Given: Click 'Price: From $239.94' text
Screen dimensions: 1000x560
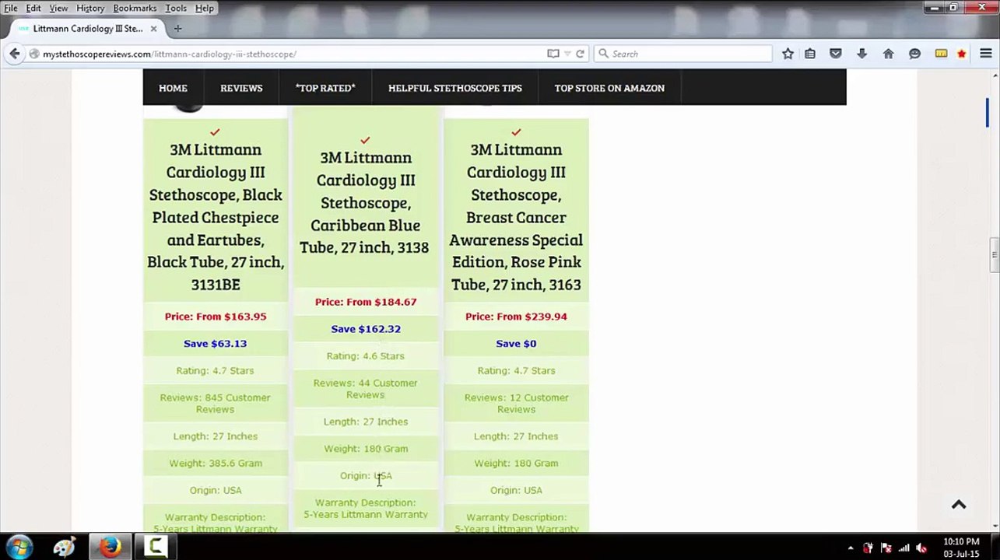Looking at the screenshot, I should [x=516, y=317].
